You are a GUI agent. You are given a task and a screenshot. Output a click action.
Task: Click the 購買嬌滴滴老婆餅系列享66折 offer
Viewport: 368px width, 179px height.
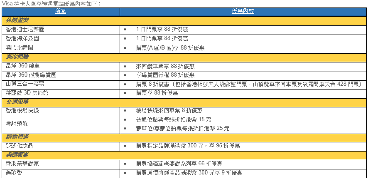tap(179, 164)
